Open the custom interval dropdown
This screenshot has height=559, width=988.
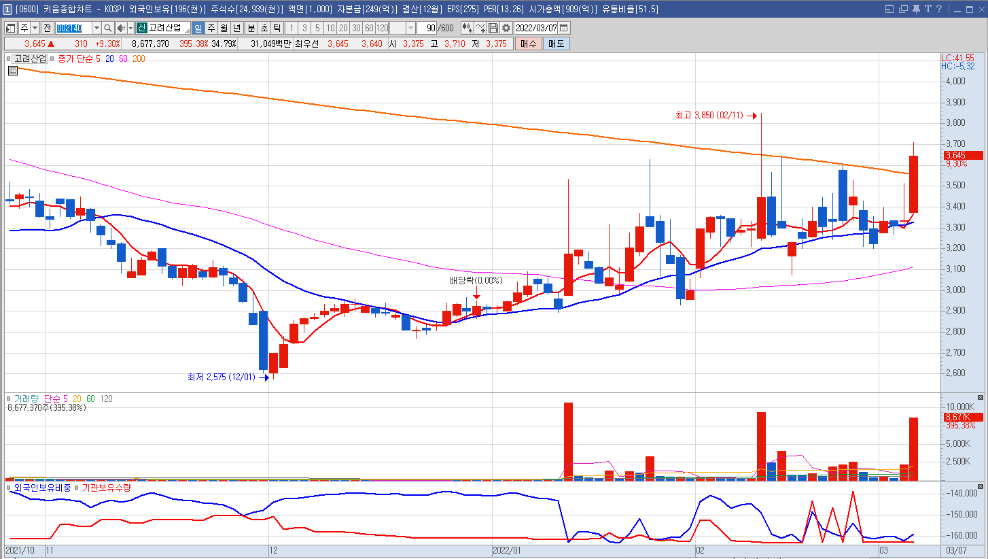[410, 28]
